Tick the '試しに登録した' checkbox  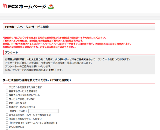point(7,126)
